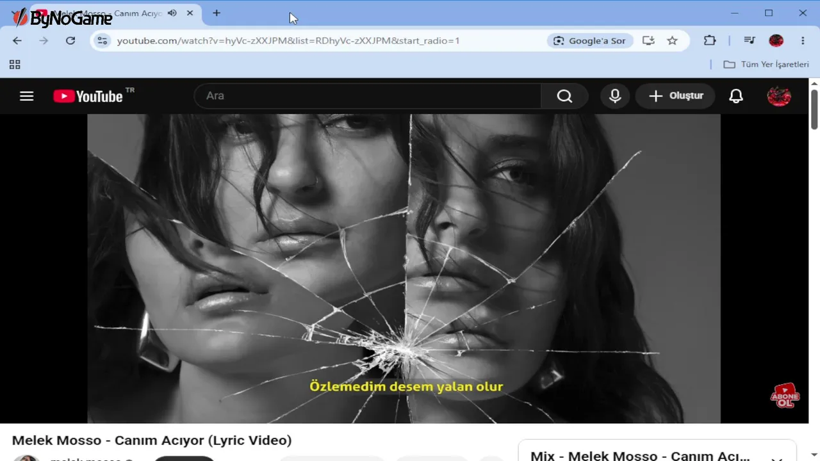The width and height of the screenshot is (820, 461).
Task: Open a new browser tab
Action: point(217,13)
